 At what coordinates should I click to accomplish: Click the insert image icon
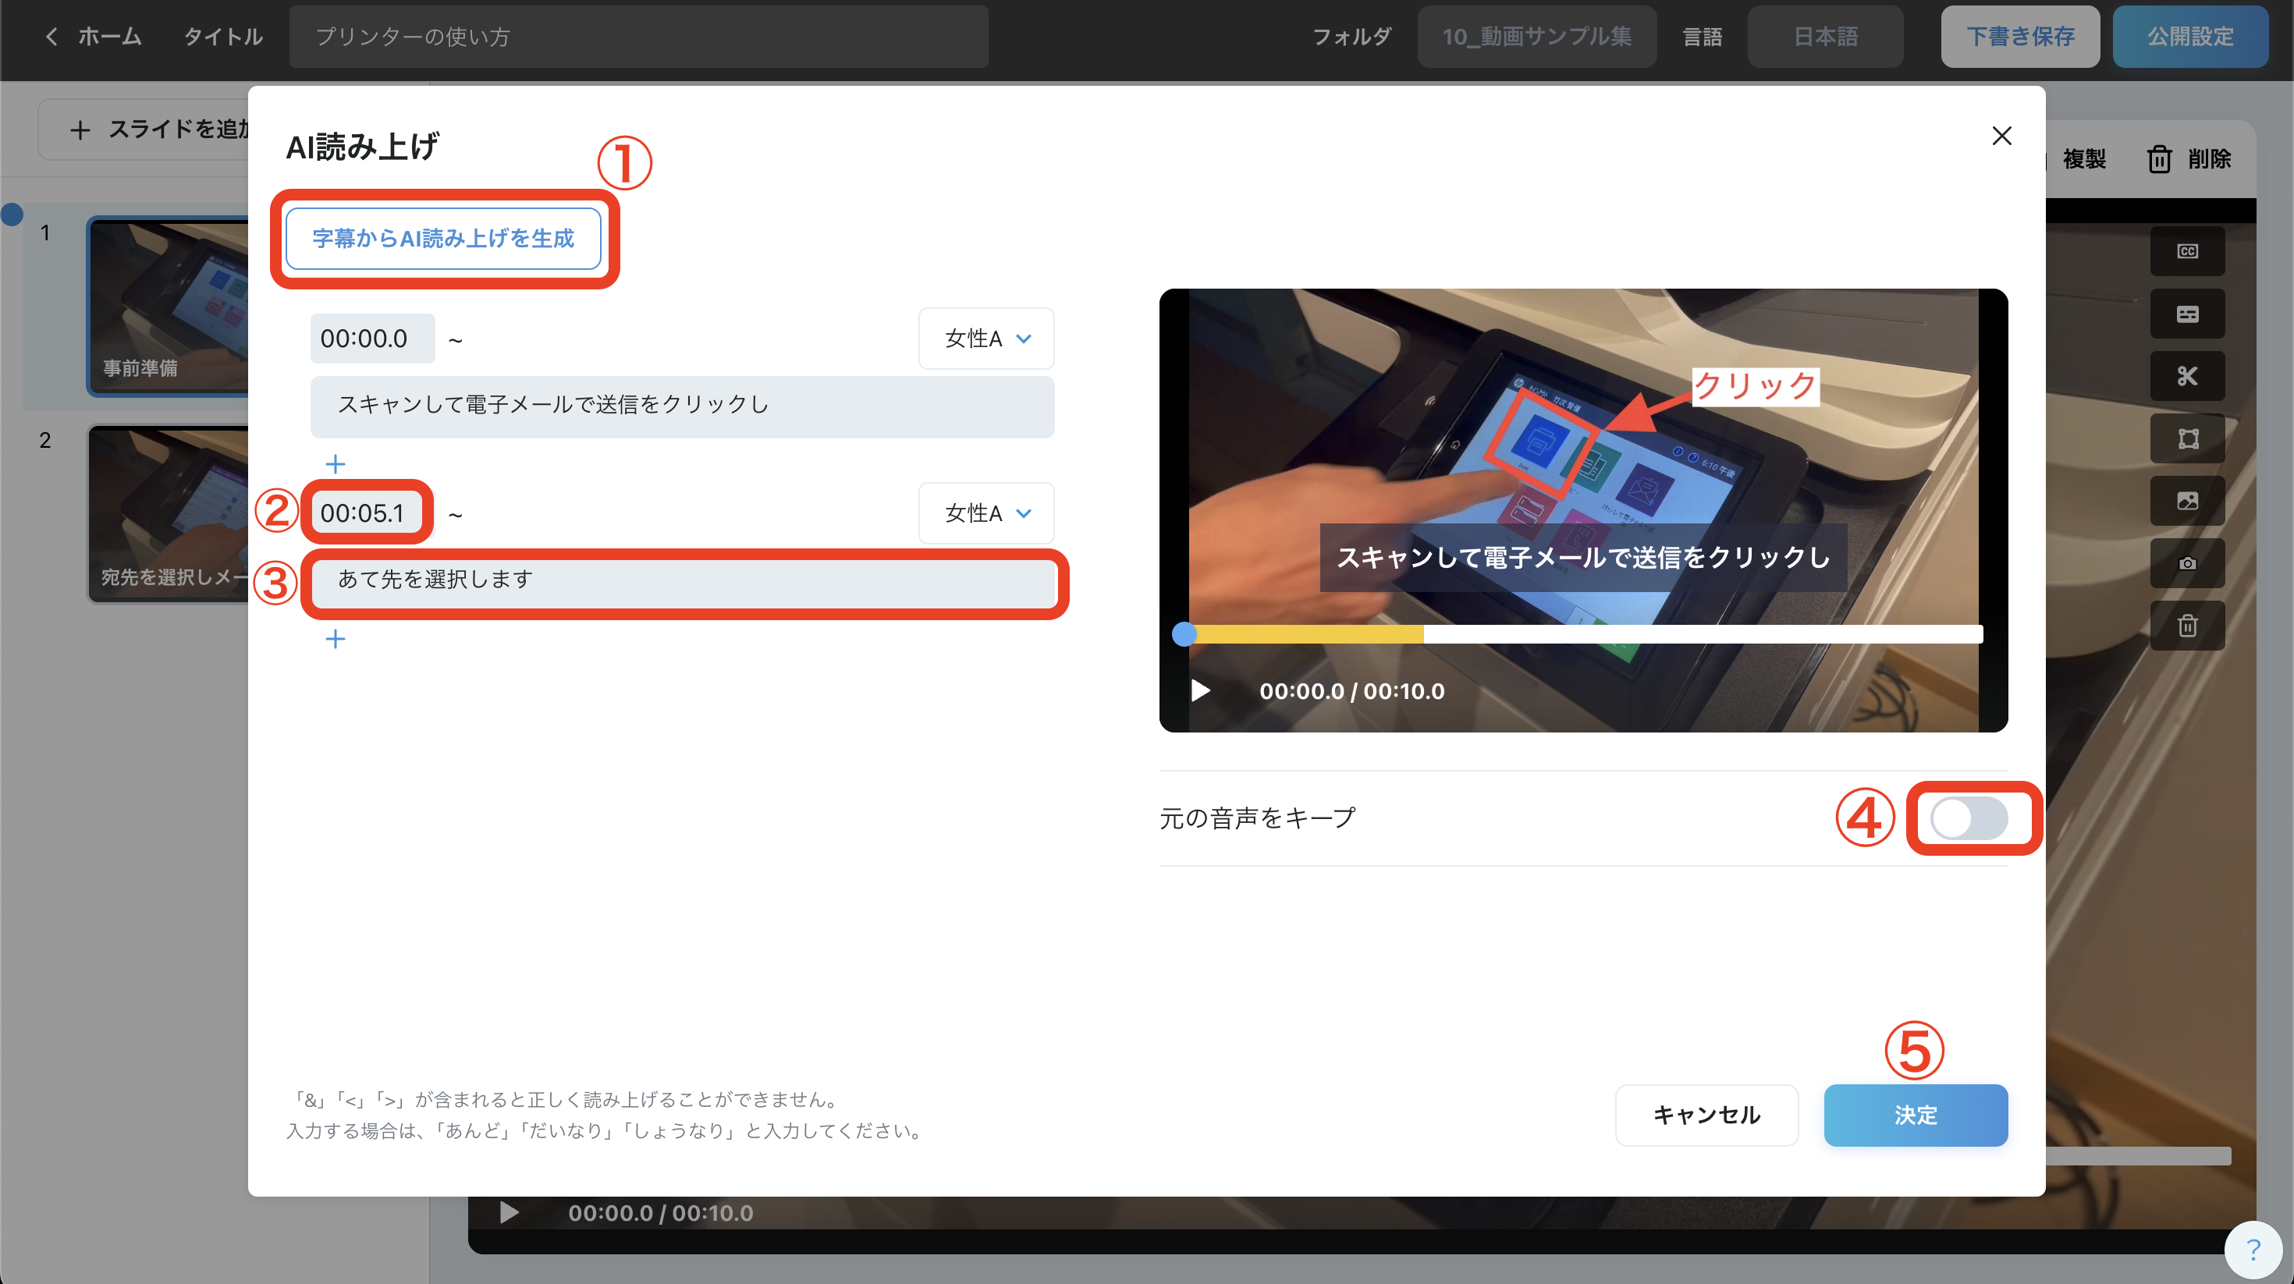pos(2186,501)
